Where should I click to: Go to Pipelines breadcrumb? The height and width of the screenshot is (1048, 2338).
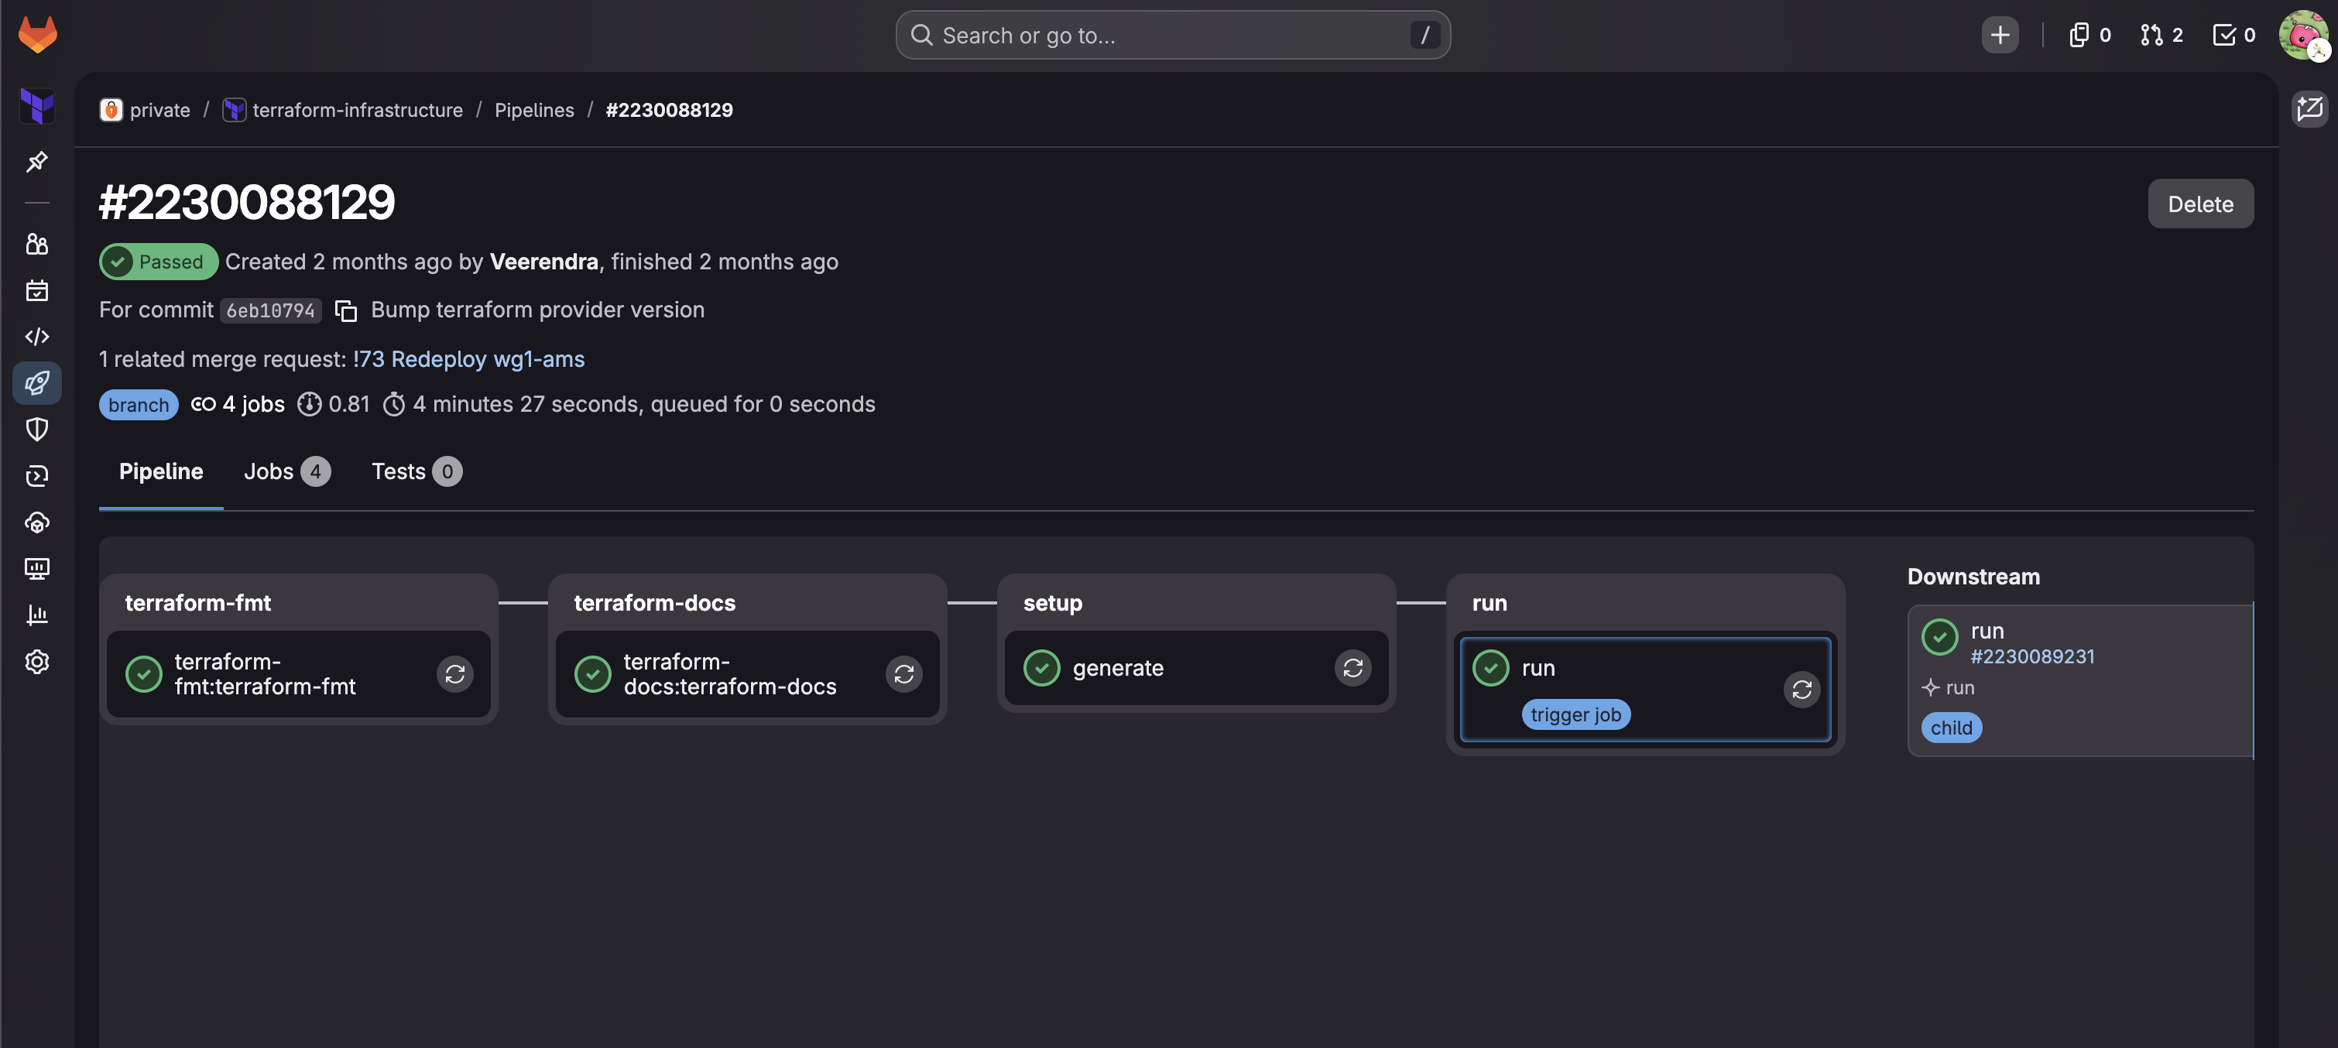(533, 110)
